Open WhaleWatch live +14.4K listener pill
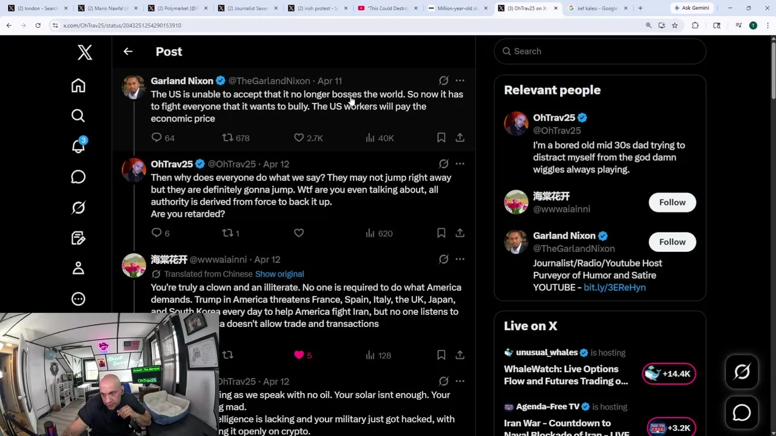Screen dimensions: 776x436 click(669, 374)
